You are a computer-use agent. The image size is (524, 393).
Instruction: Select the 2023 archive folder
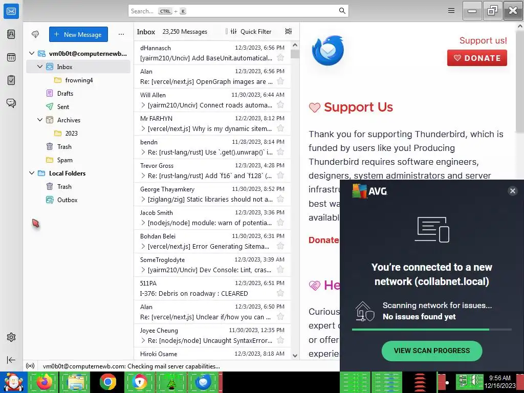pos(78,134)
